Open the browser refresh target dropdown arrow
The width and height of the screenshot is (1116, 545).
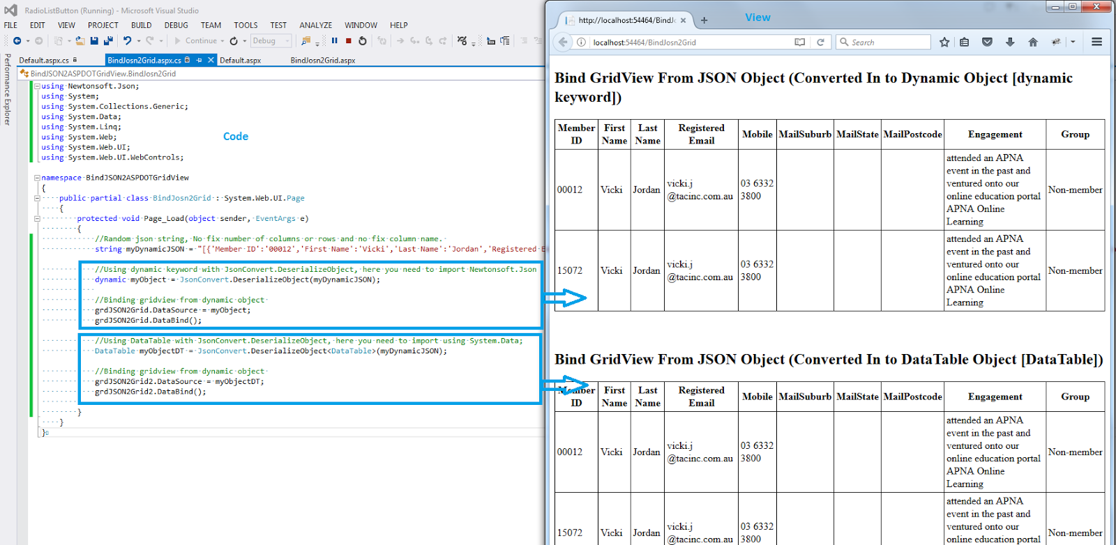244,41
